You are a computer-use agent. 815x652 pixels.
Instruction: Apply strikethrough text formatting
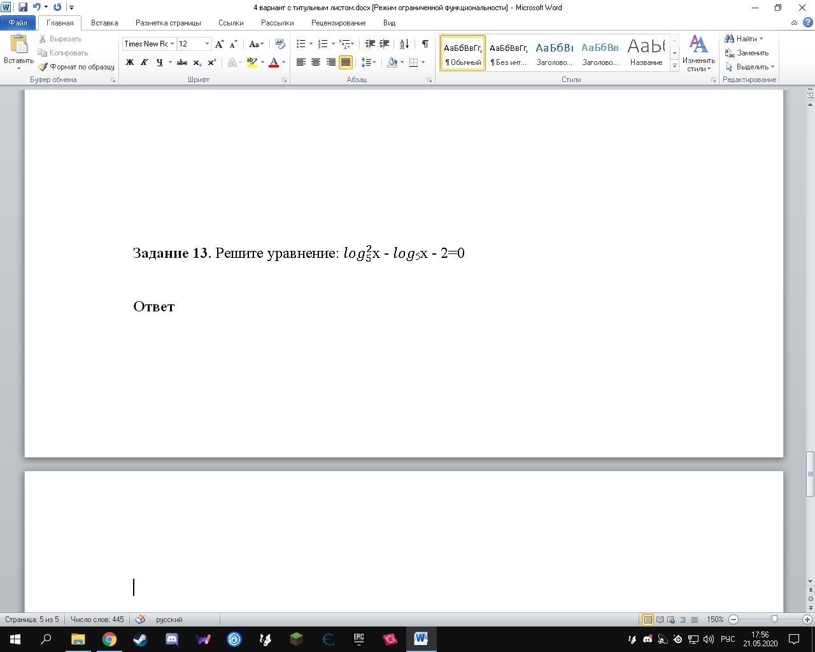[x=182, y=62]
